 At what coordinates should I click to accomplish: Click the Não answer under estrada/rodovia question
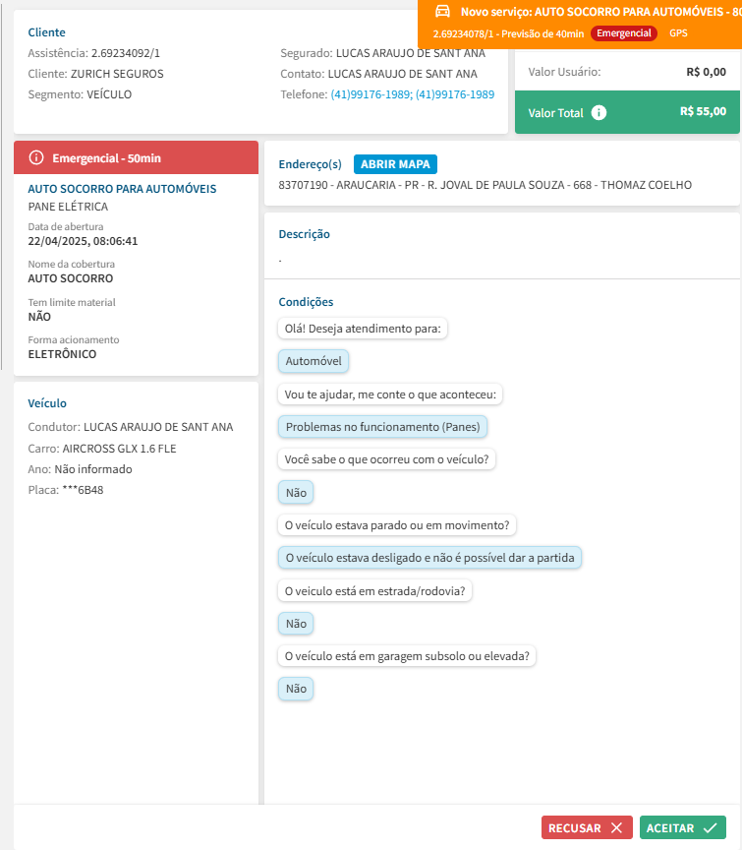[296, 624]
